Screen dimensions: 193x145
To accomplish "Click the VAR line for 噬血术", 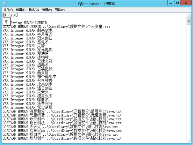I will coord(25,100).
